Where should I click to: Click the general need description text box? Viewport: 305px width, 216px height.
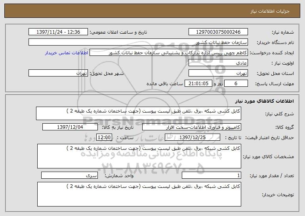(x=139, y=113)
